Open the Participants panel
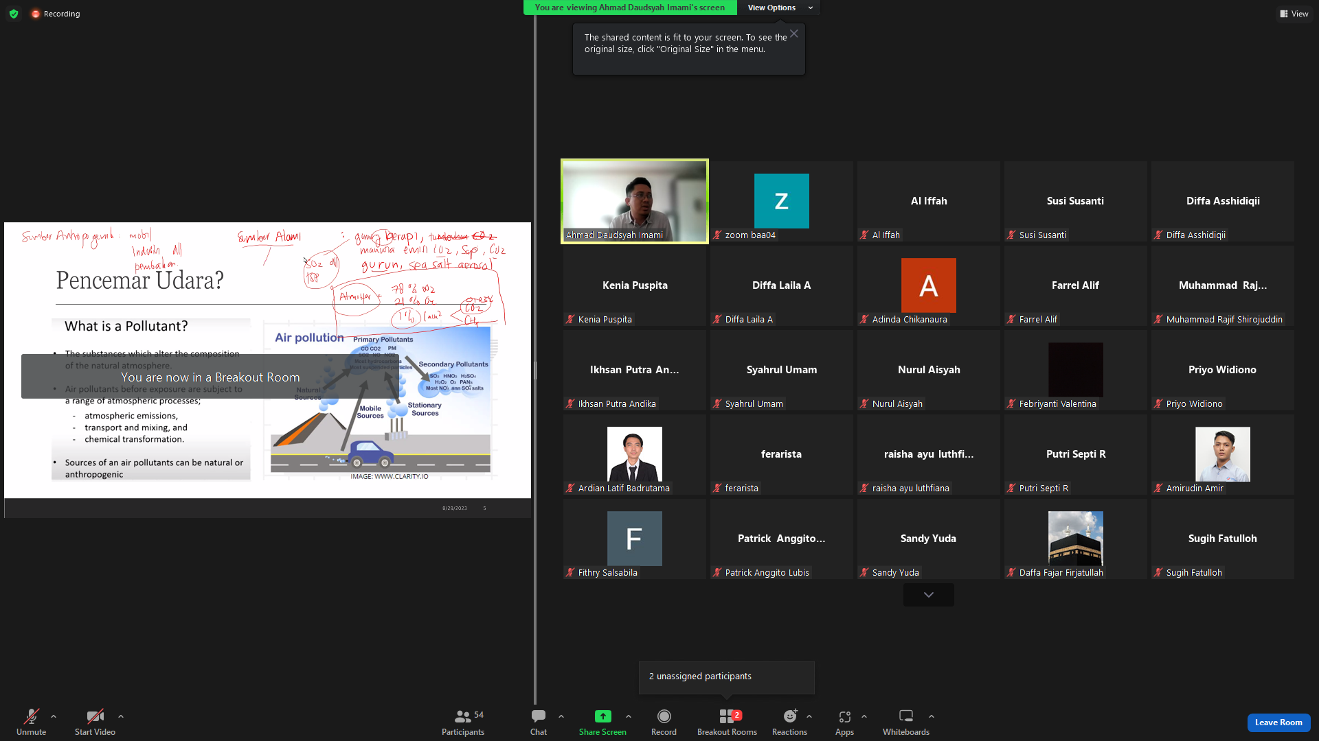Image resolution: width=1319 pixels, height=741 pixels. coord(463,722)
